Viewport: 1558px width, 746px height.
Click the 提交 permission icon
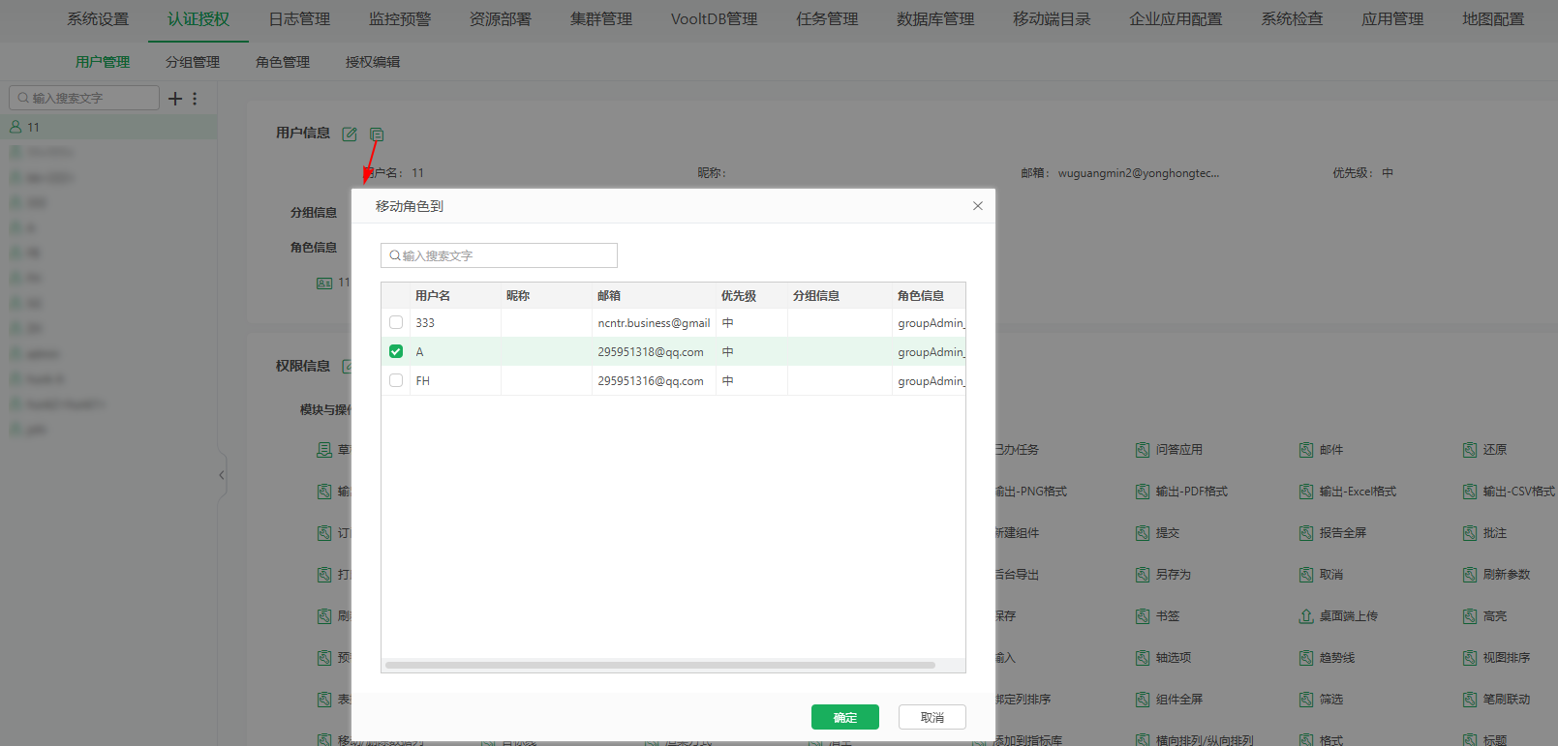coord(1143,533)
